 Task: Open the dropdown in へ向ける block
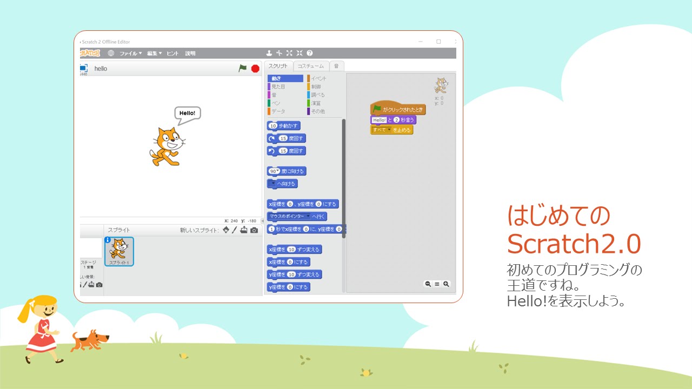273,184
